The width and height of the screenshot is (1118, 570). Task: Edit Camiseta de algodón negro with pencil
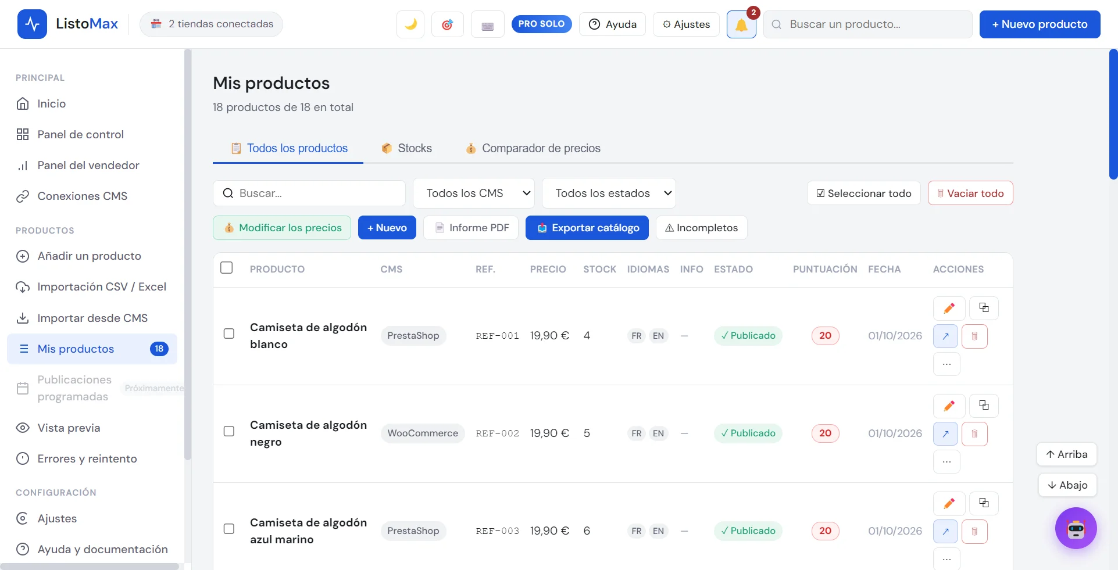coord(949,406)
